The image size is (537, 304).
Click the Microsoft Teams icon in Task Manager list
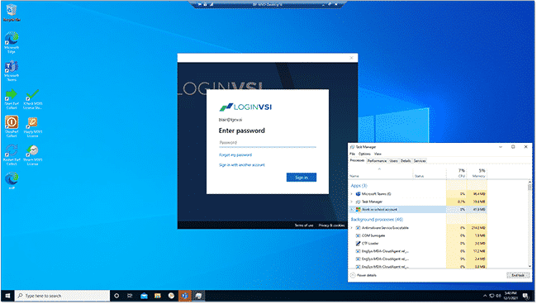tap(358, 194)
